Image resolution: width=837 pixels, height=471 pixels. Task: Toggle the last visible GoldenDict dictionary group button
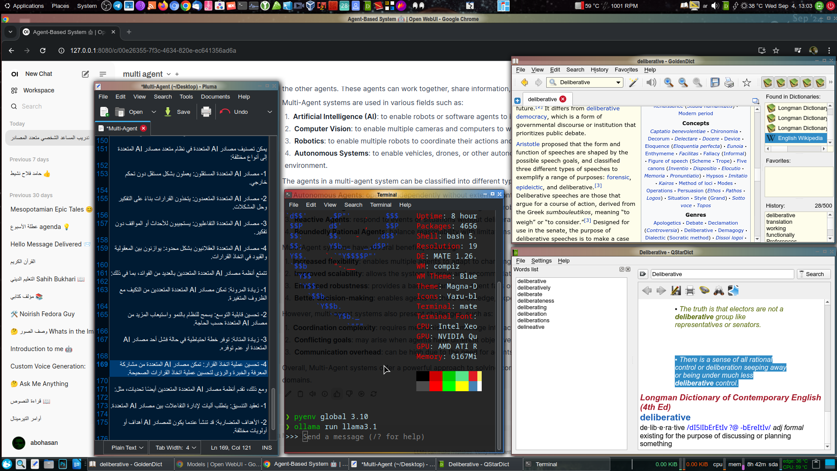pos(820,82)
